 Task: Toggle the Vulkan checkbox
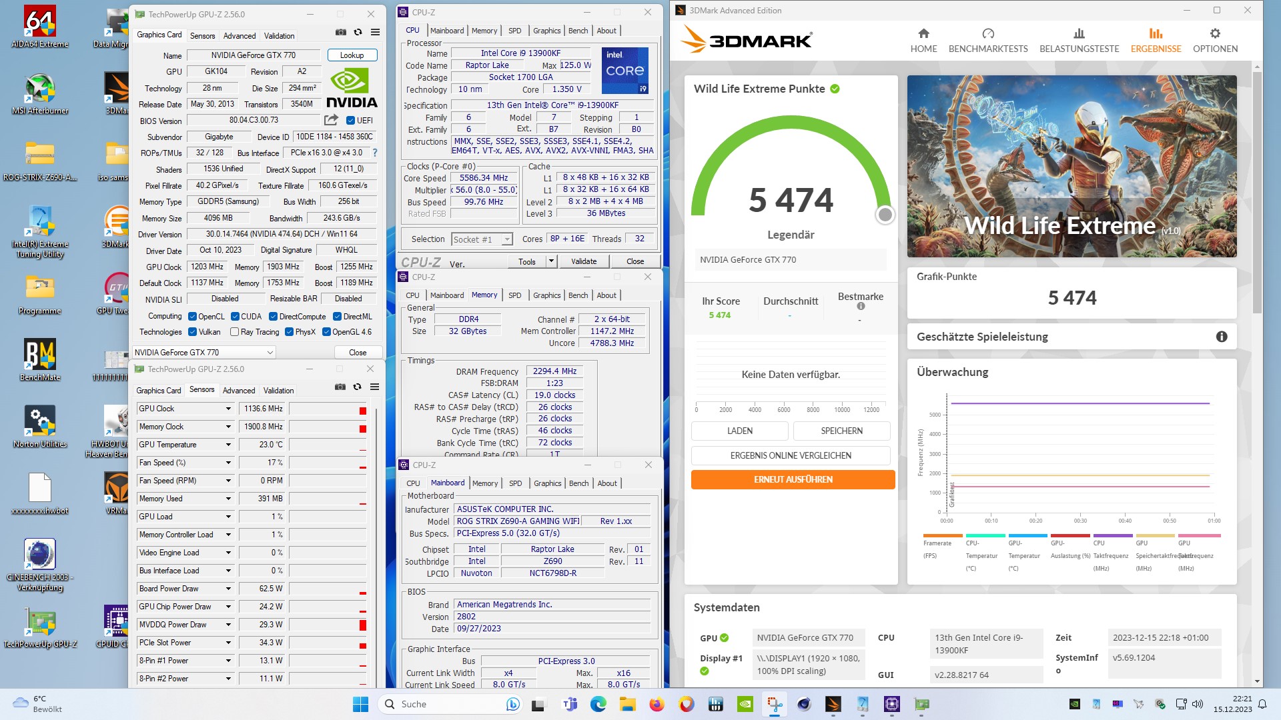[192, 332]
